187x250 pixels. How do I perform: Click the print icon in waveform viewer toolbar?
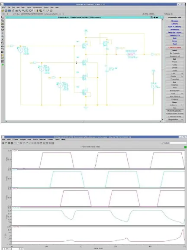point(3,143)
